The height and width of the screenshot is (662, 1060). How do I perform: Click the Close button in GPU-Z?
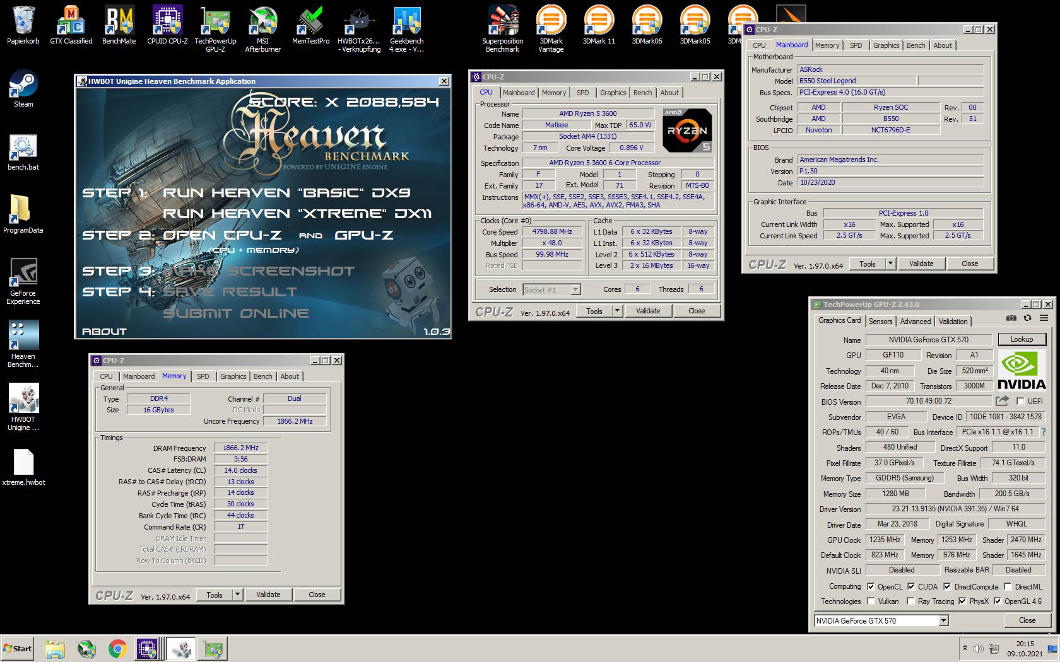click(1027, 620)
